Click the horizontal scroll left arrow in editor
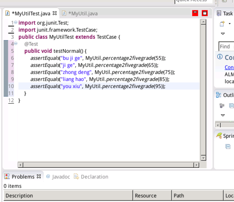Image resolution: width=234 pixels, height=202 pixels. (20, 165)
